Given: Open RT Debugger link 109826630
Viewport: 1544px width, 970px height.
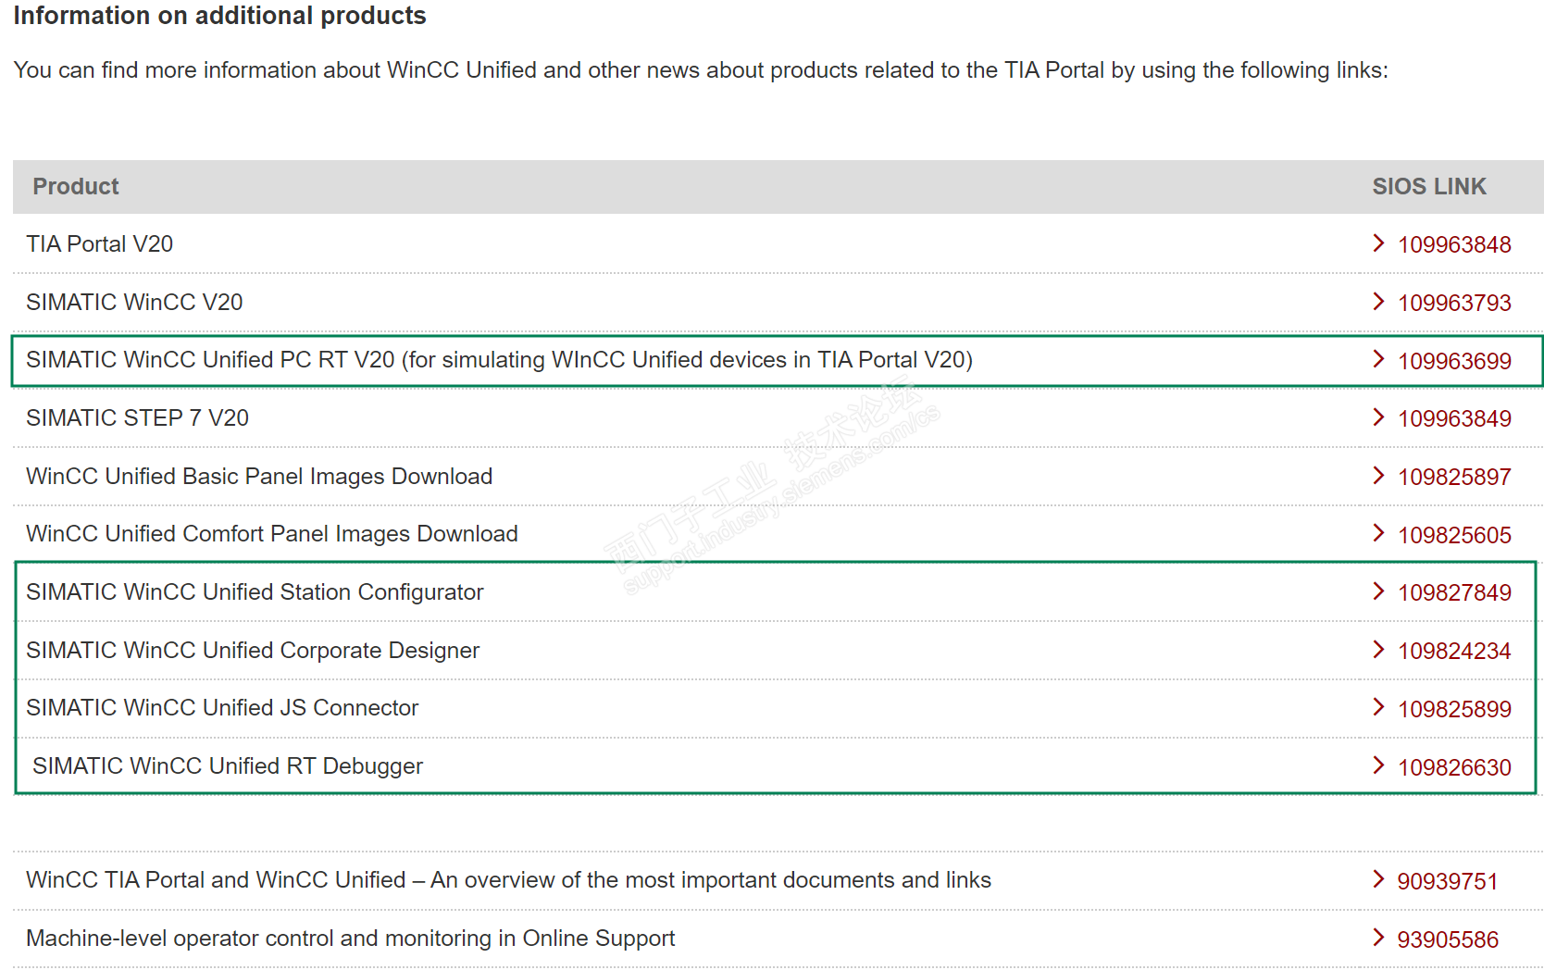Looking at the screenshot, I should tap(1453, 768).
